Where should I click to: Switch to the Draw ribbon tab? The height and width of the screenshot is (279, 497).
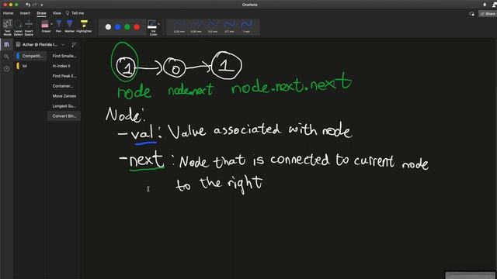coord(41,13)
